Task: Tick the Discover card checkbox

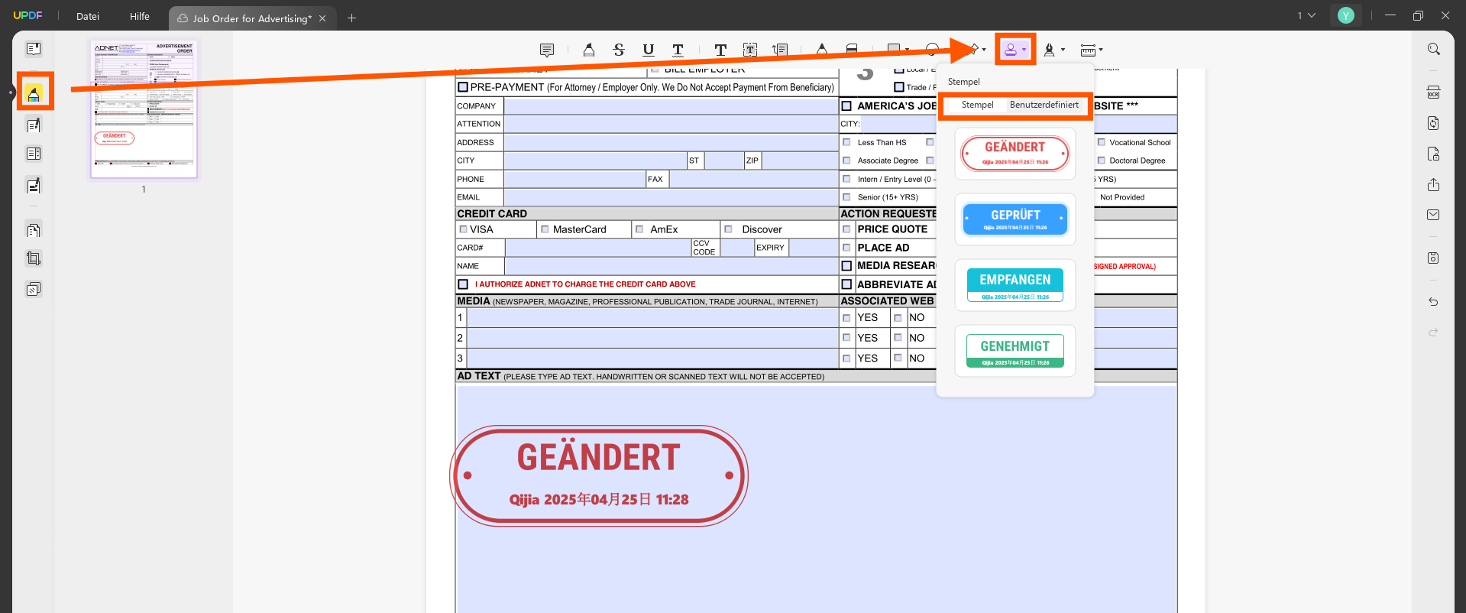Action: point(728,229)
